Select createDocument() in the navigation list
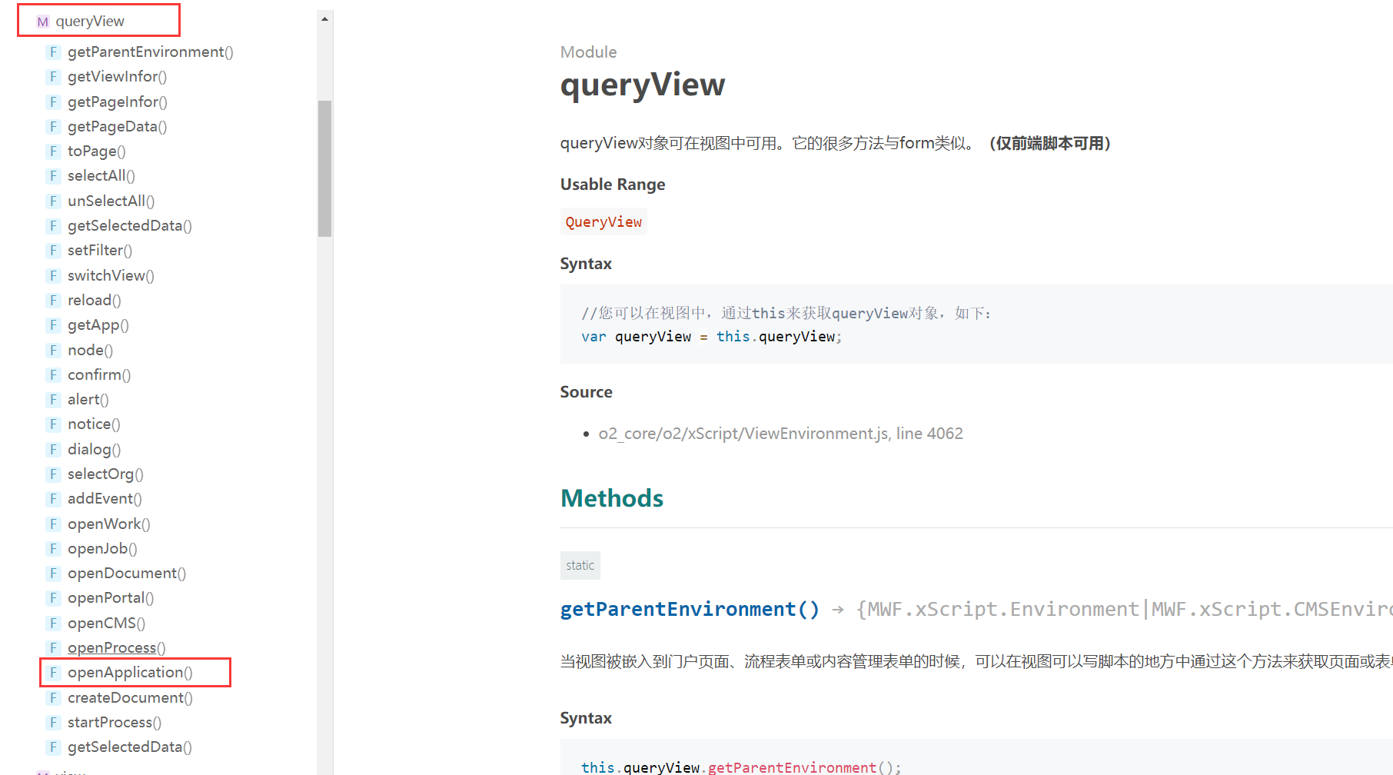The width and height of the screenshot is (1393, 775). pos(130,698)
